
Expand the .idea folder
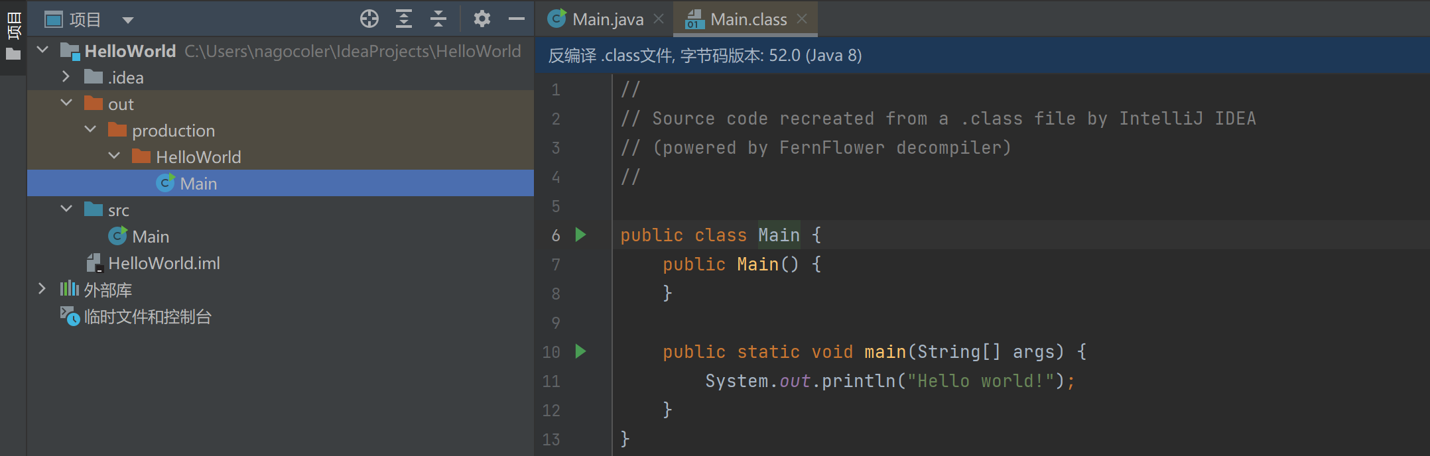click(66, 77)
